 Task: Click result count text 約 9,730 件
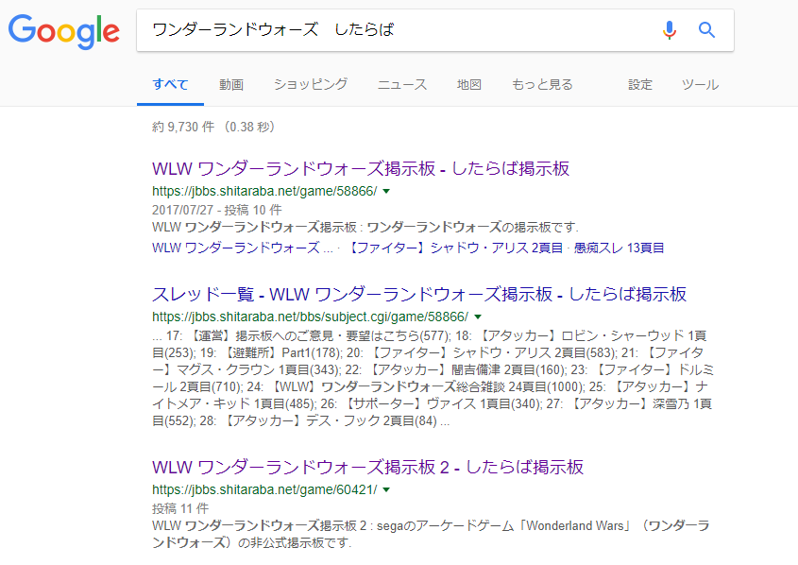pyautogui.click(x=183, y=127)
